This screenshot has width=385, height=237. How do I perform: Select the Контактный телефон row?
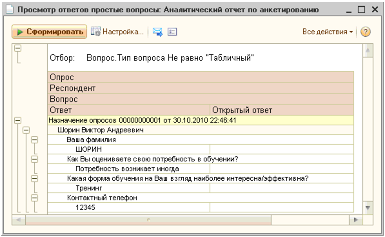pos(201,198)
